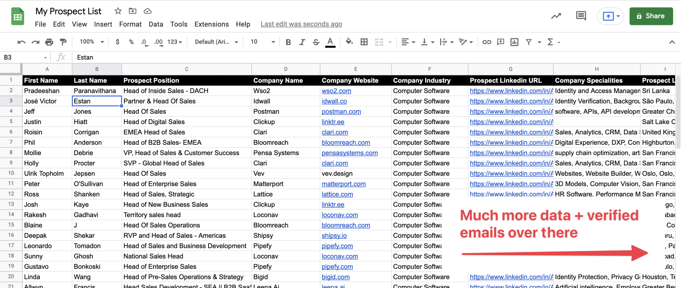Decrease decimal places button
Viewport: 681px width, 288px height.
tap(144, 42)
